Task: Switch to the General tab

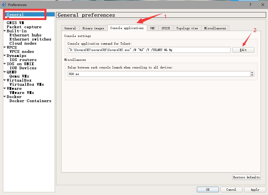Action: [x=70, y=28]
